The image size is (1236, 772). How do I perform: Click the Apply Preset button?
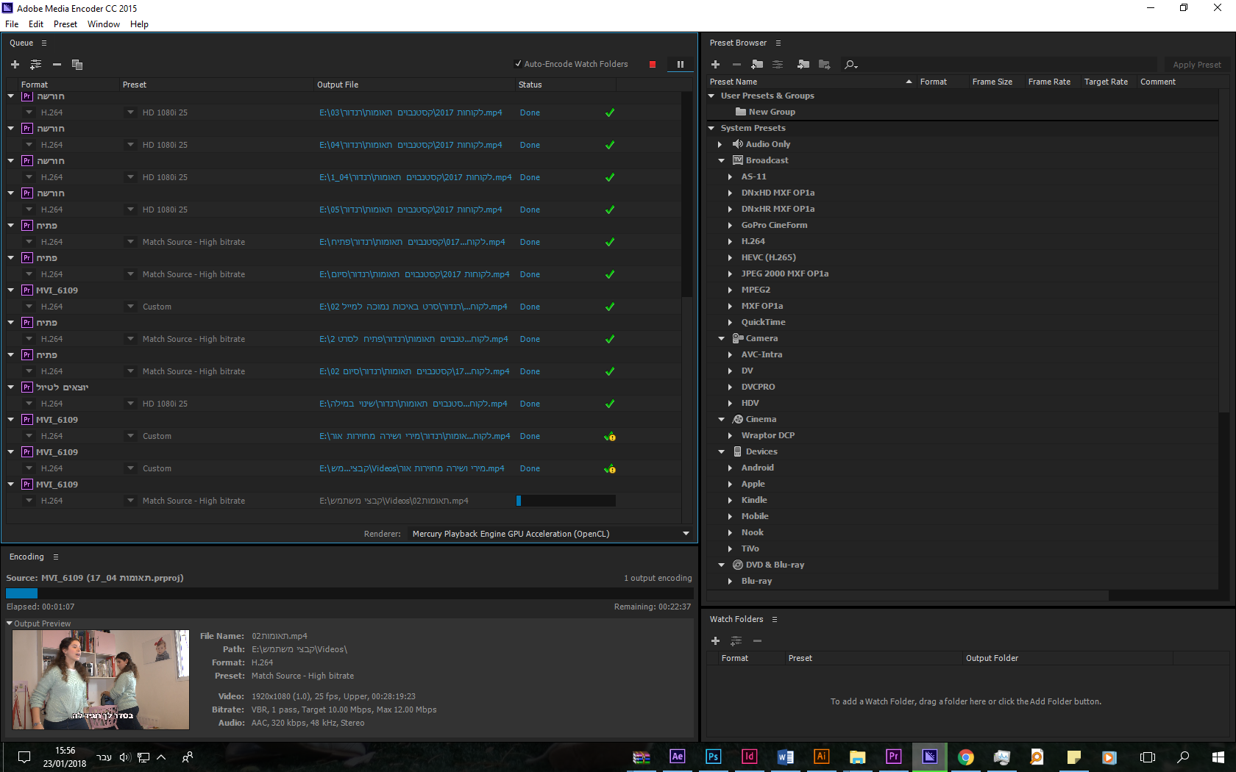[x=1197, y=65]
